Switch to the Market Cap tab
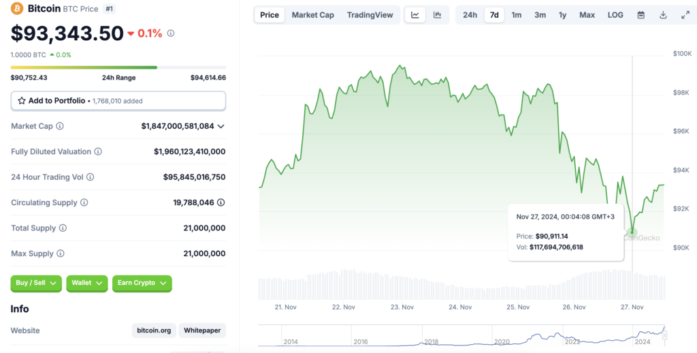Screen dimensions: 697x353 click(x=312, y=15)
